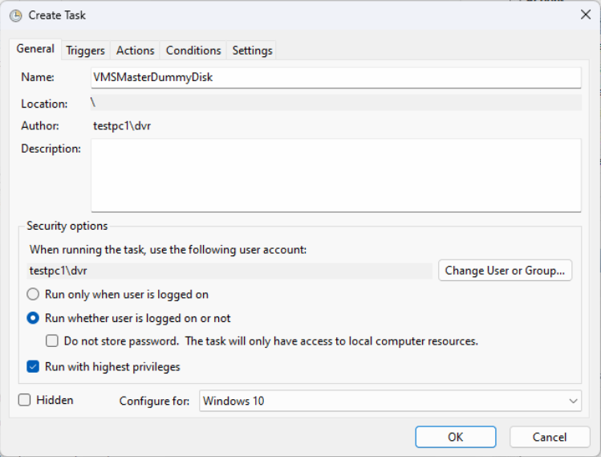The image size is (601, 457).
Task: Select Run only when user is logged on
Action: pyautogui.click(x=34, y=295)
